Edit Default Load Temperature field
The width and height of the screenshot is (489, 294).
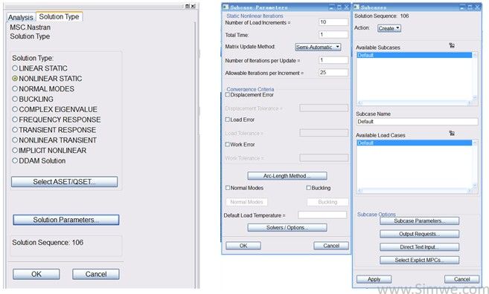click(322, 215)
